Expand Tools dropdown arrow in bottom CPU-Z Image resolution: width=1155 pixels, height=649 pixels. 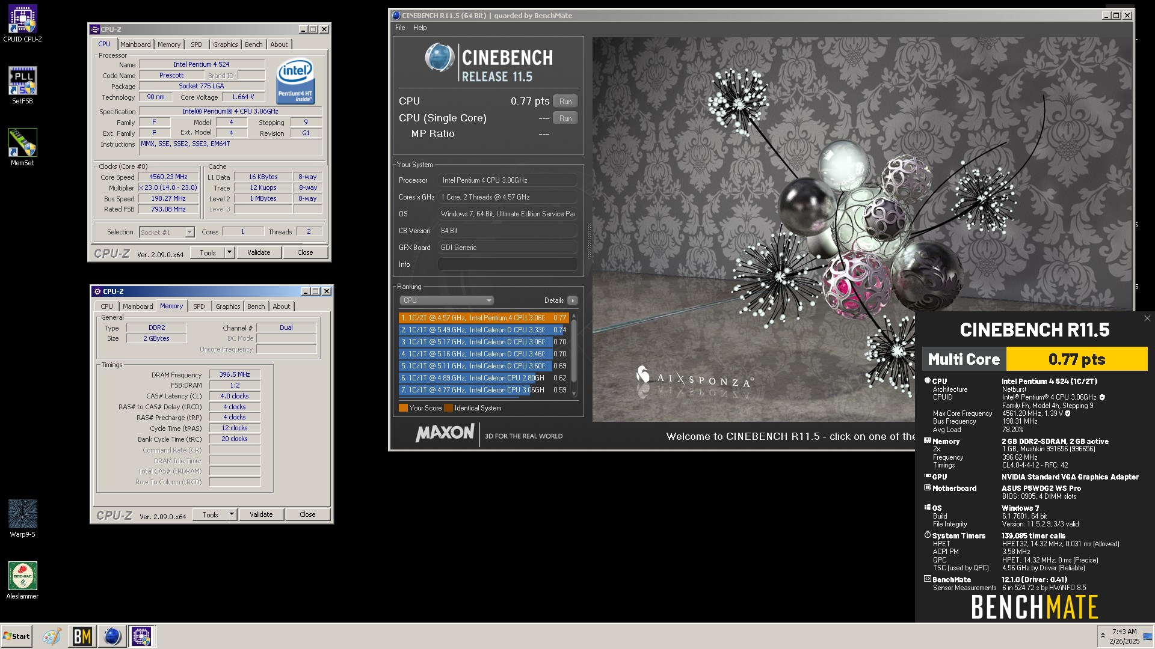pos(232,515)
